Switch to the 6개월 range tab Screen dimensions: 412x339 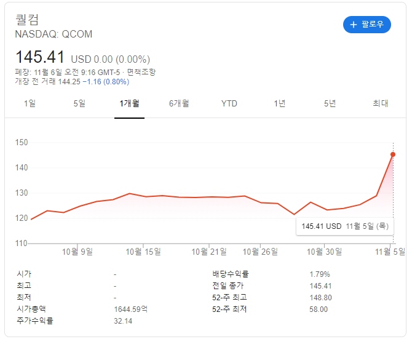click(179, 103)
